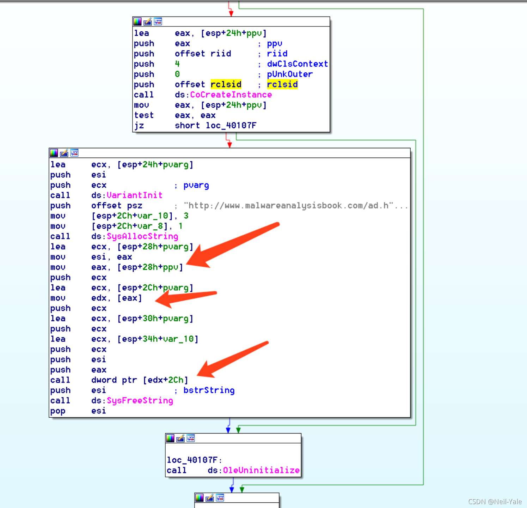Select the pUnkOuter comment
The width and height of the screenshot is (527, 508).
pyautogui.click(x=290, y=74)
